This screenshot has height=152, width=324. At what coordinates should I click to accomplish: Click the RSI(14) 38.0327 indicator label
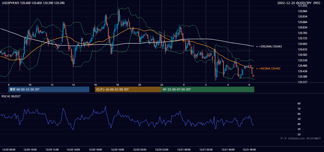(11, 96)
